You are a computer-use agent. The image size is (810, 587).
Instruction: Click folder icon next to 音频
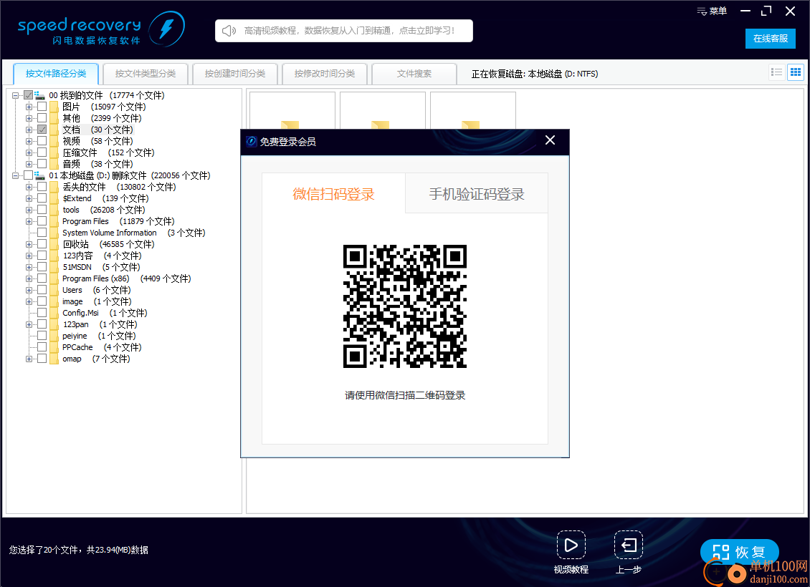click(54, 164)
